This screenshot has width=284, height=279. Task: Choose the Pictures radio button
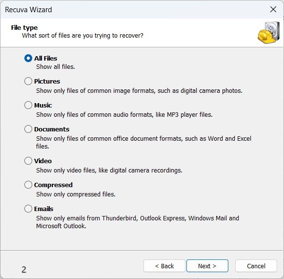pyautogui.click(x=28, y=81)
